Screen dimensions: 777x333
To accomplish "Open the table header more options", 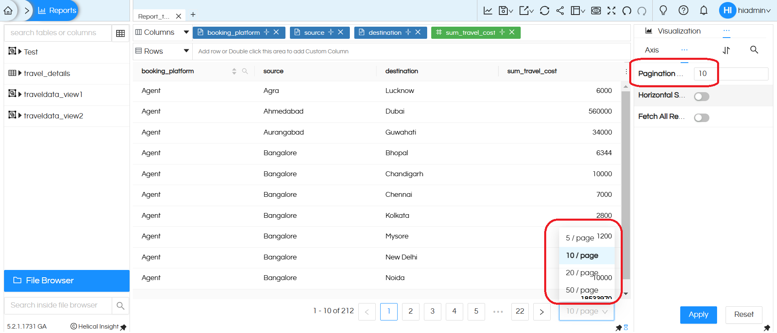I will (x=626, y=71).
